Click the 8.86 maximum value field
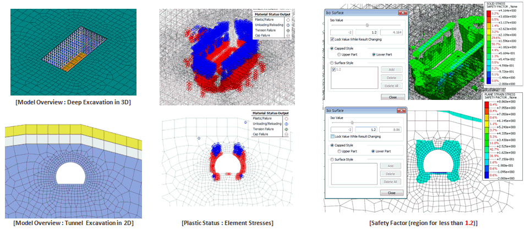 (x=390, y=130)
